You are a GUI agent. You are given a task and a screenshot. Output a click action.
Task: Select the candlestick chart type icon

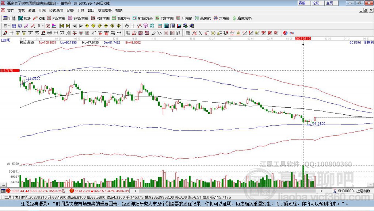(x=39, y=26)
